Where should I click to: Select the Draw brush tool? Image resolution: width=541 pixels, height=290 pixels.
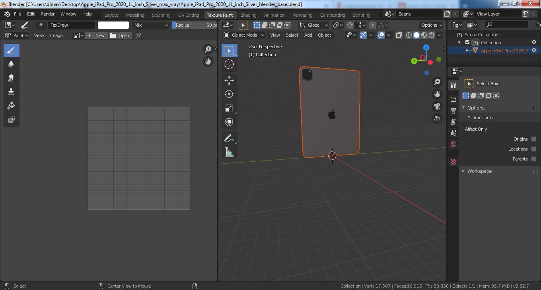(11, 51)
